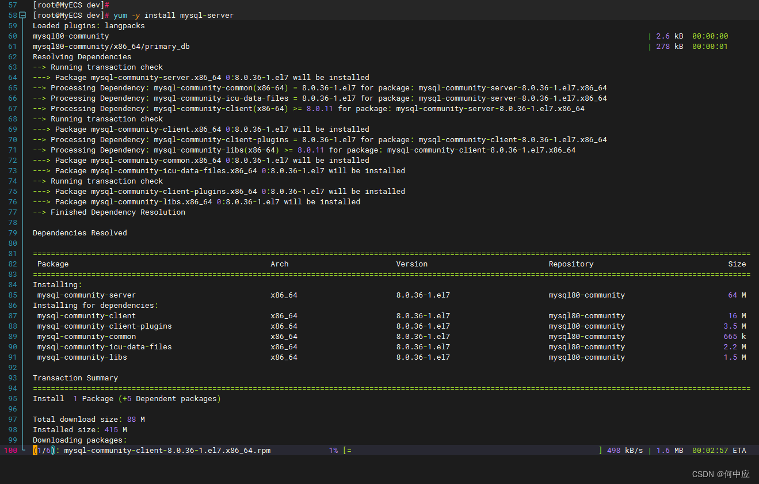
Task: Click the '00:02:57 ETA' remaining time
Action: (719, 451)
